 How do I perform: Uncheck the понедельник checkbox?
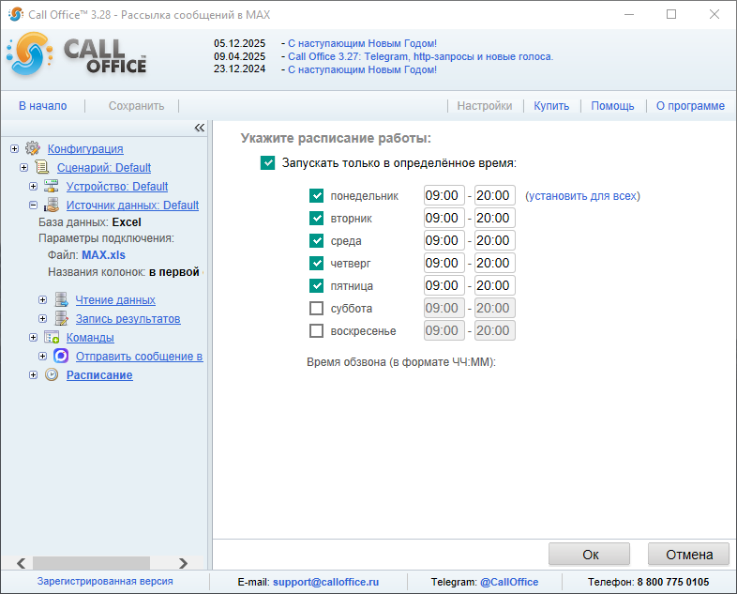pyautogui.click(x=316, y=196)
